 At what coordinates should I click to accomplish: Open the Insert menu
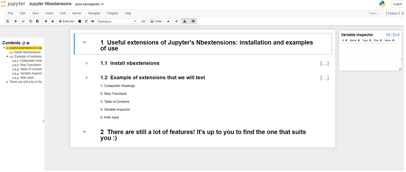coord(49,13)
